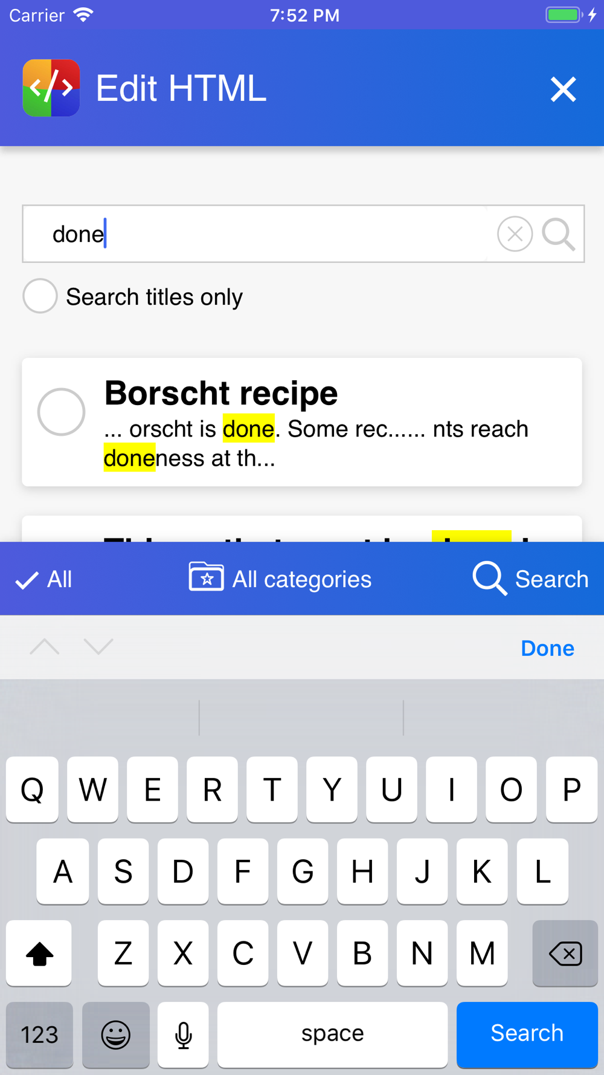Click the magnifier icon in the search box

558,234
